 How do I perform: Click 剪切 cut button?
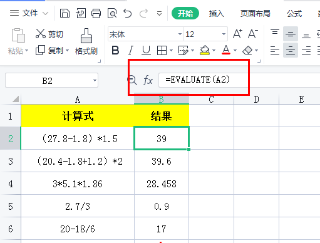tap(49, 34)
